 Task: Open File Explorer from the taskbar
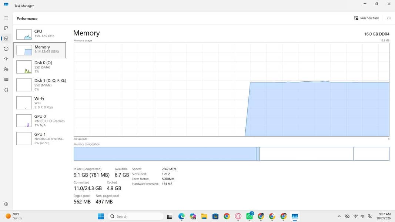(x=204, y=216)
